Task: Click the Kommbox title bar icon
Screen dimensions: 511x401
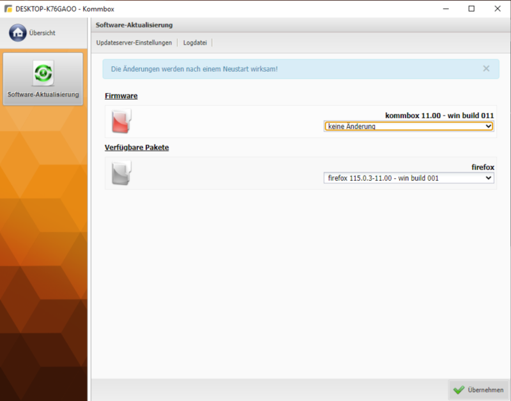Action: pos(8,8)
